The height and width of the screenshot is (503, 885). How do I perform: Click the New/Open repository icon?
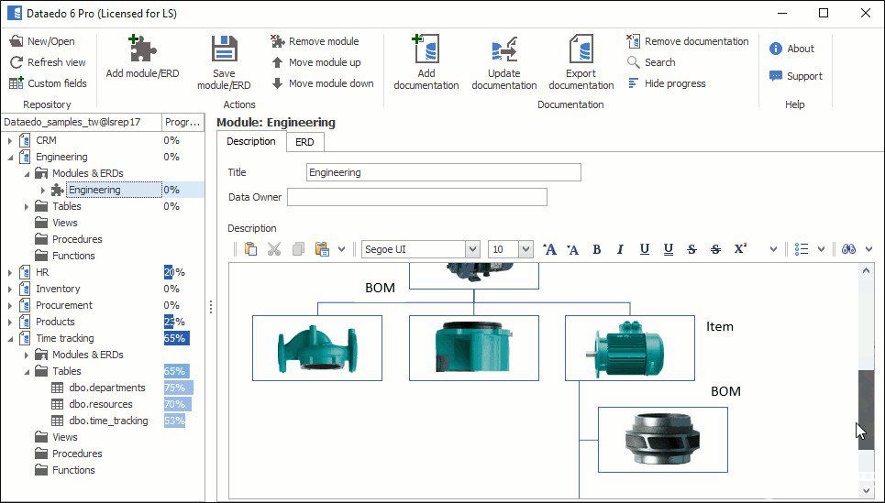click(17, 41)
